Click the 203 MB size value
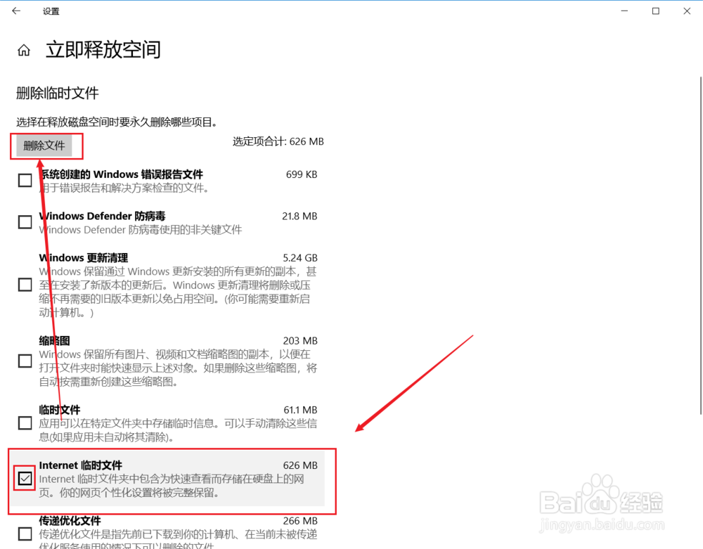703x549 pixels. pos(300,341)
